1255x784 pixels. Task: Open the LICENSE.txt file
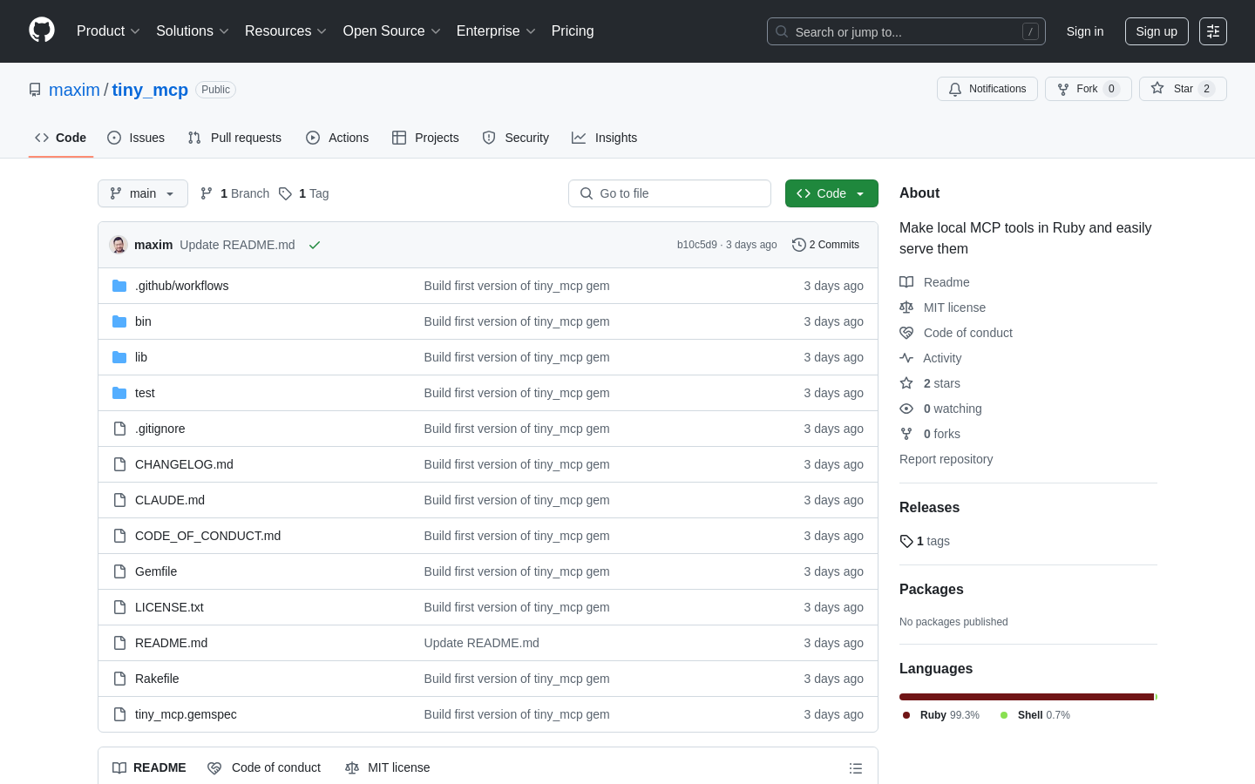click(169, 607)
